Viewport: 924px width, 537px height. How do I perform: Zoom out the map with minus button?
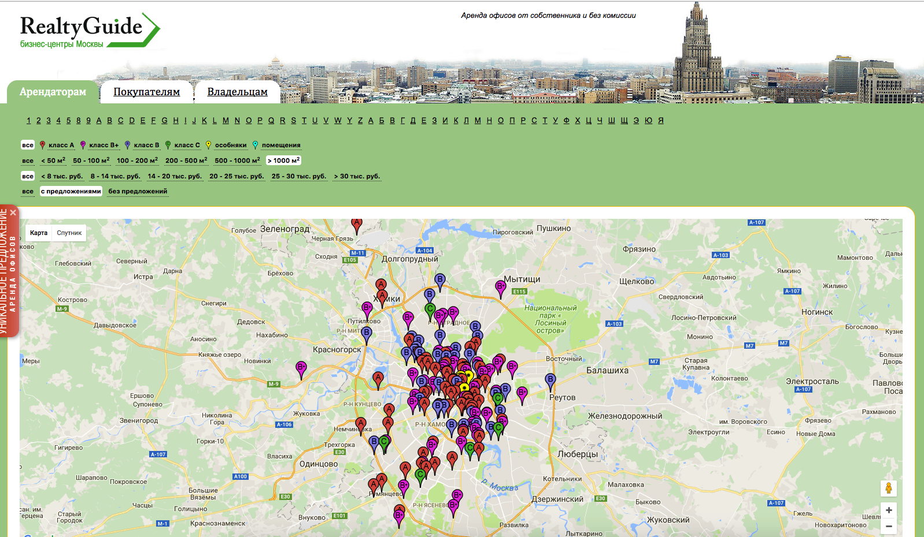889,526
